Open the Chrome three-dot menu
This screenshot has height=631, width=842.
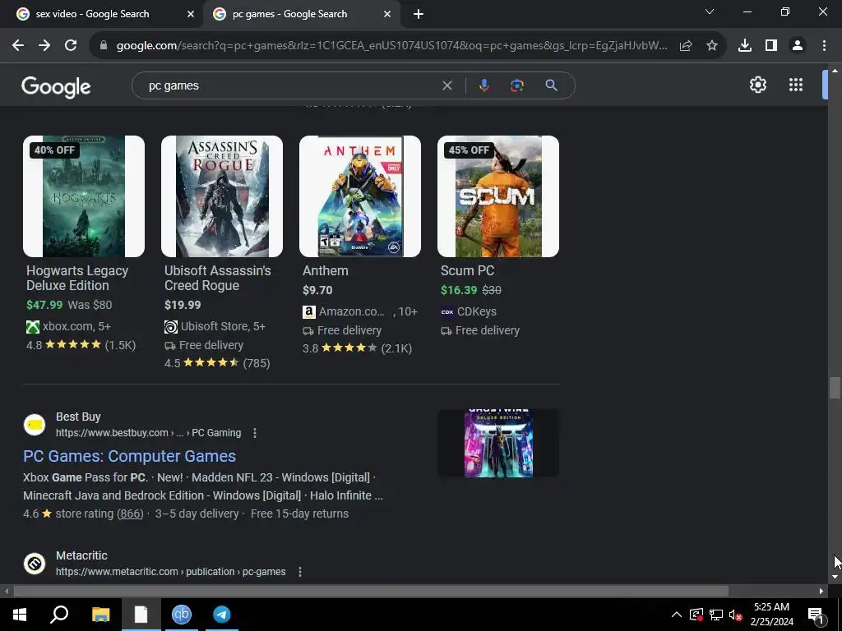click(824, 46)
